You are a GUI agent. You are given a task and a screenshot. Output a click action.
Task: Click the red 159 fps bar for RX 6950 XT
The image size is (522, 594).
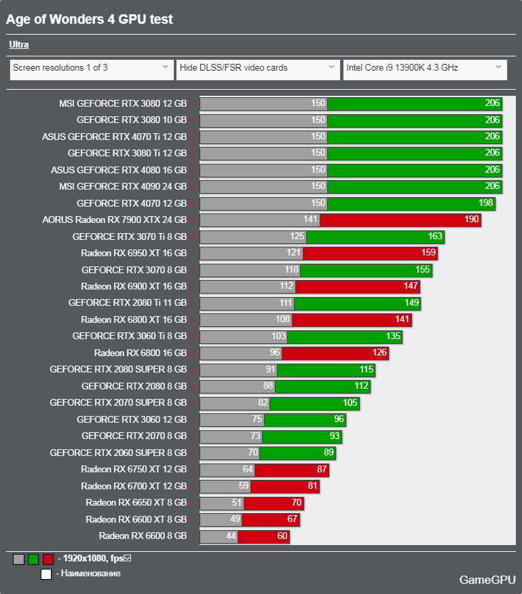[x=371, y=253]
